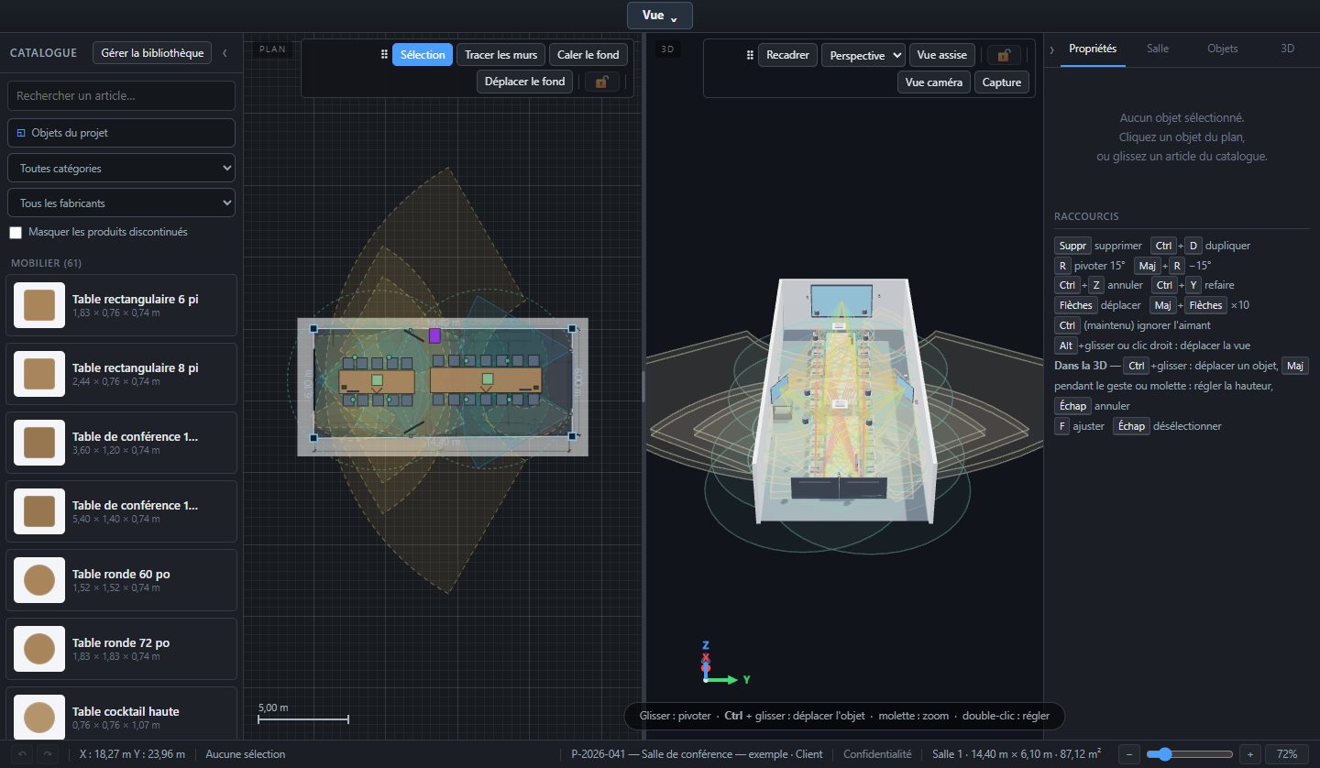Click the CATALOGUE panel title
The image size is (1320, 768).
click(43, 53)
